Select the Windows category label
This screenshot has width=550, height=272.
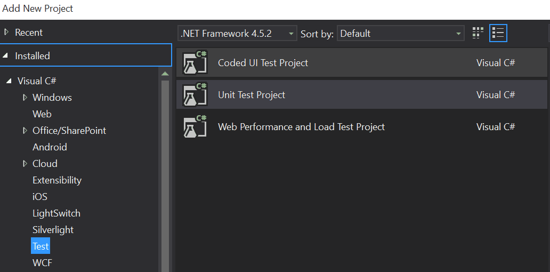pyautogui.click(x=52, y=97)
